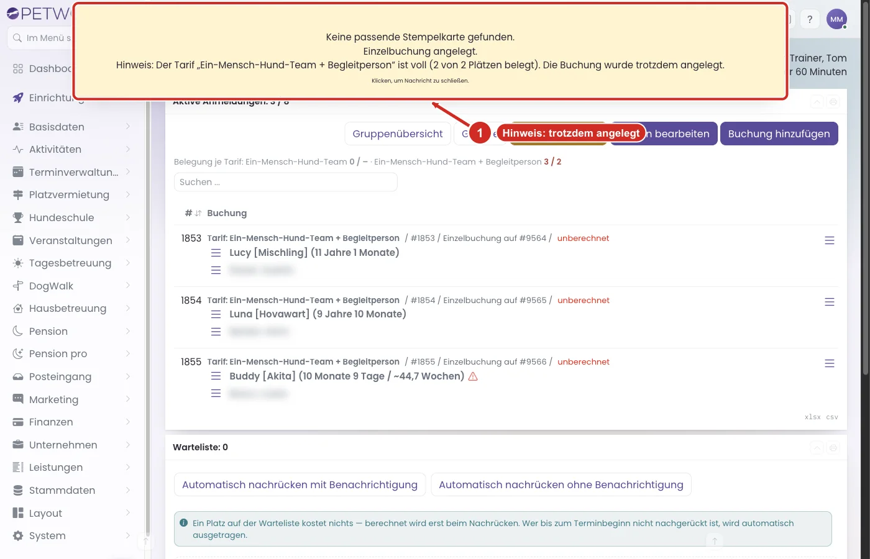Expand the Terminverwaltung submenu chevron
870x559 pixels.
pyautogui.click(x=127, y=172)
